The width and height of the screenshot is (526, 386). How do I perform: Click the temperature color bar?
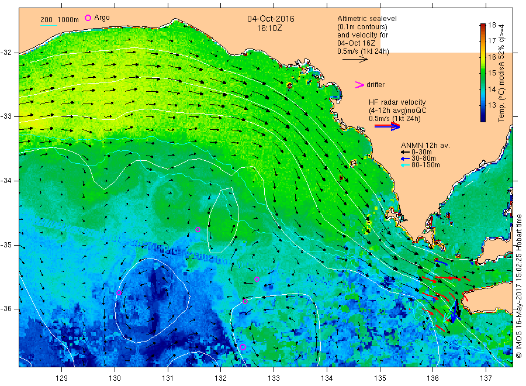483,73
